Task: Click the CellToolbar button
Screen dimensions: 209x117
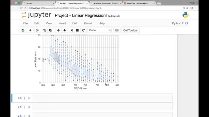Action: [130, 30]
